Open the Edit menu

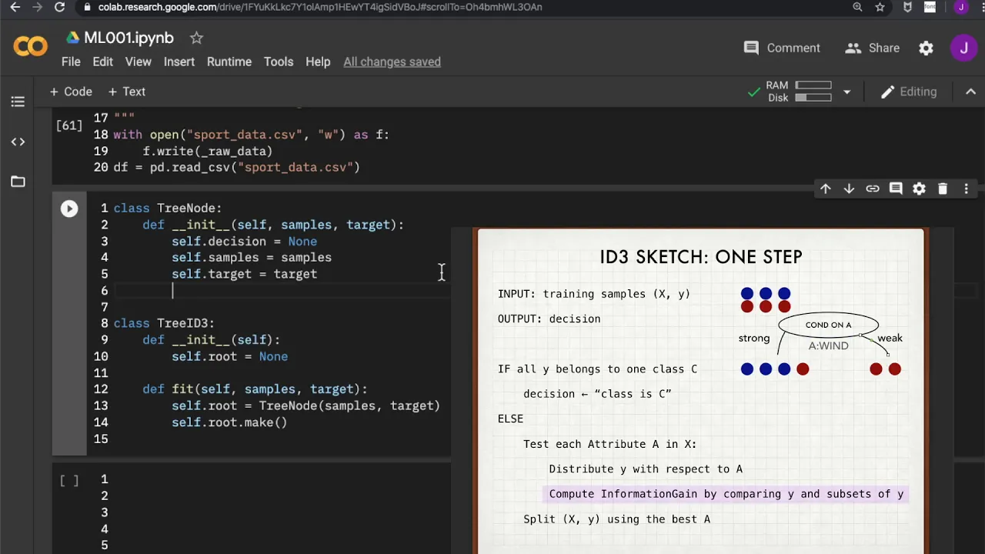tap(102, 62)
